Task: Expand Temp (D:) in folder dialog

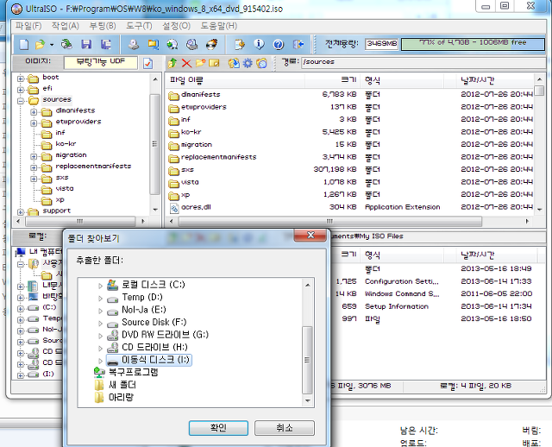Action: (x=100, y=299)
